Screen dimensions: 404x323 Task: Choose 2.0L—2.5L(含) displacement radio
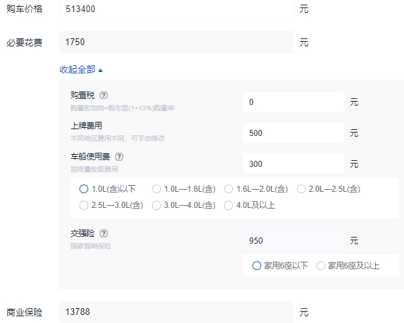point(301,189)
